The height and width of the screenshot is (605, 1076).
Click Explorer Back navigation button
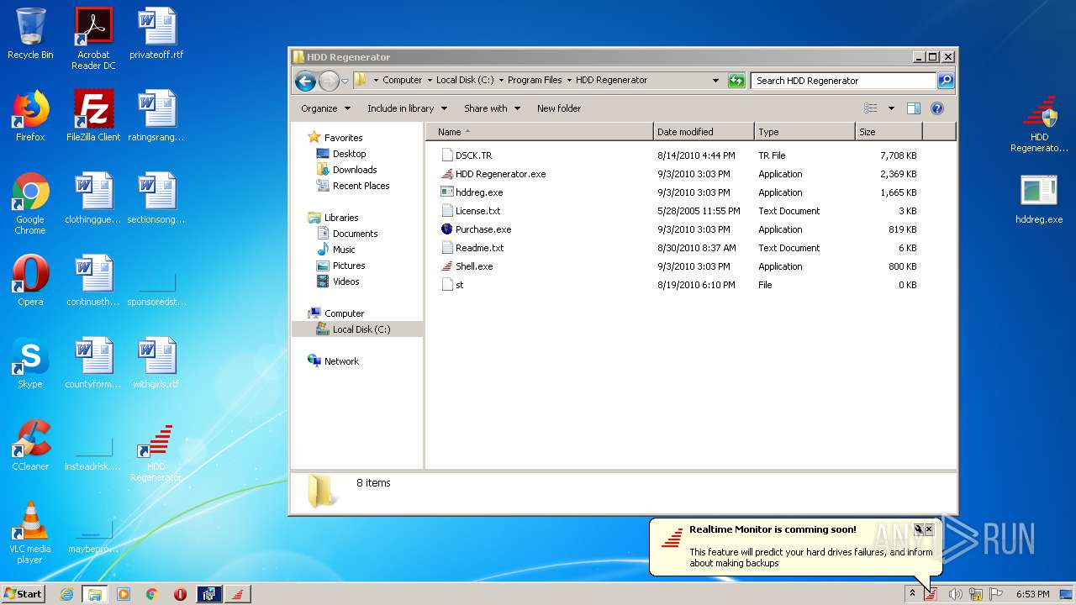click(x=305, y=81)
